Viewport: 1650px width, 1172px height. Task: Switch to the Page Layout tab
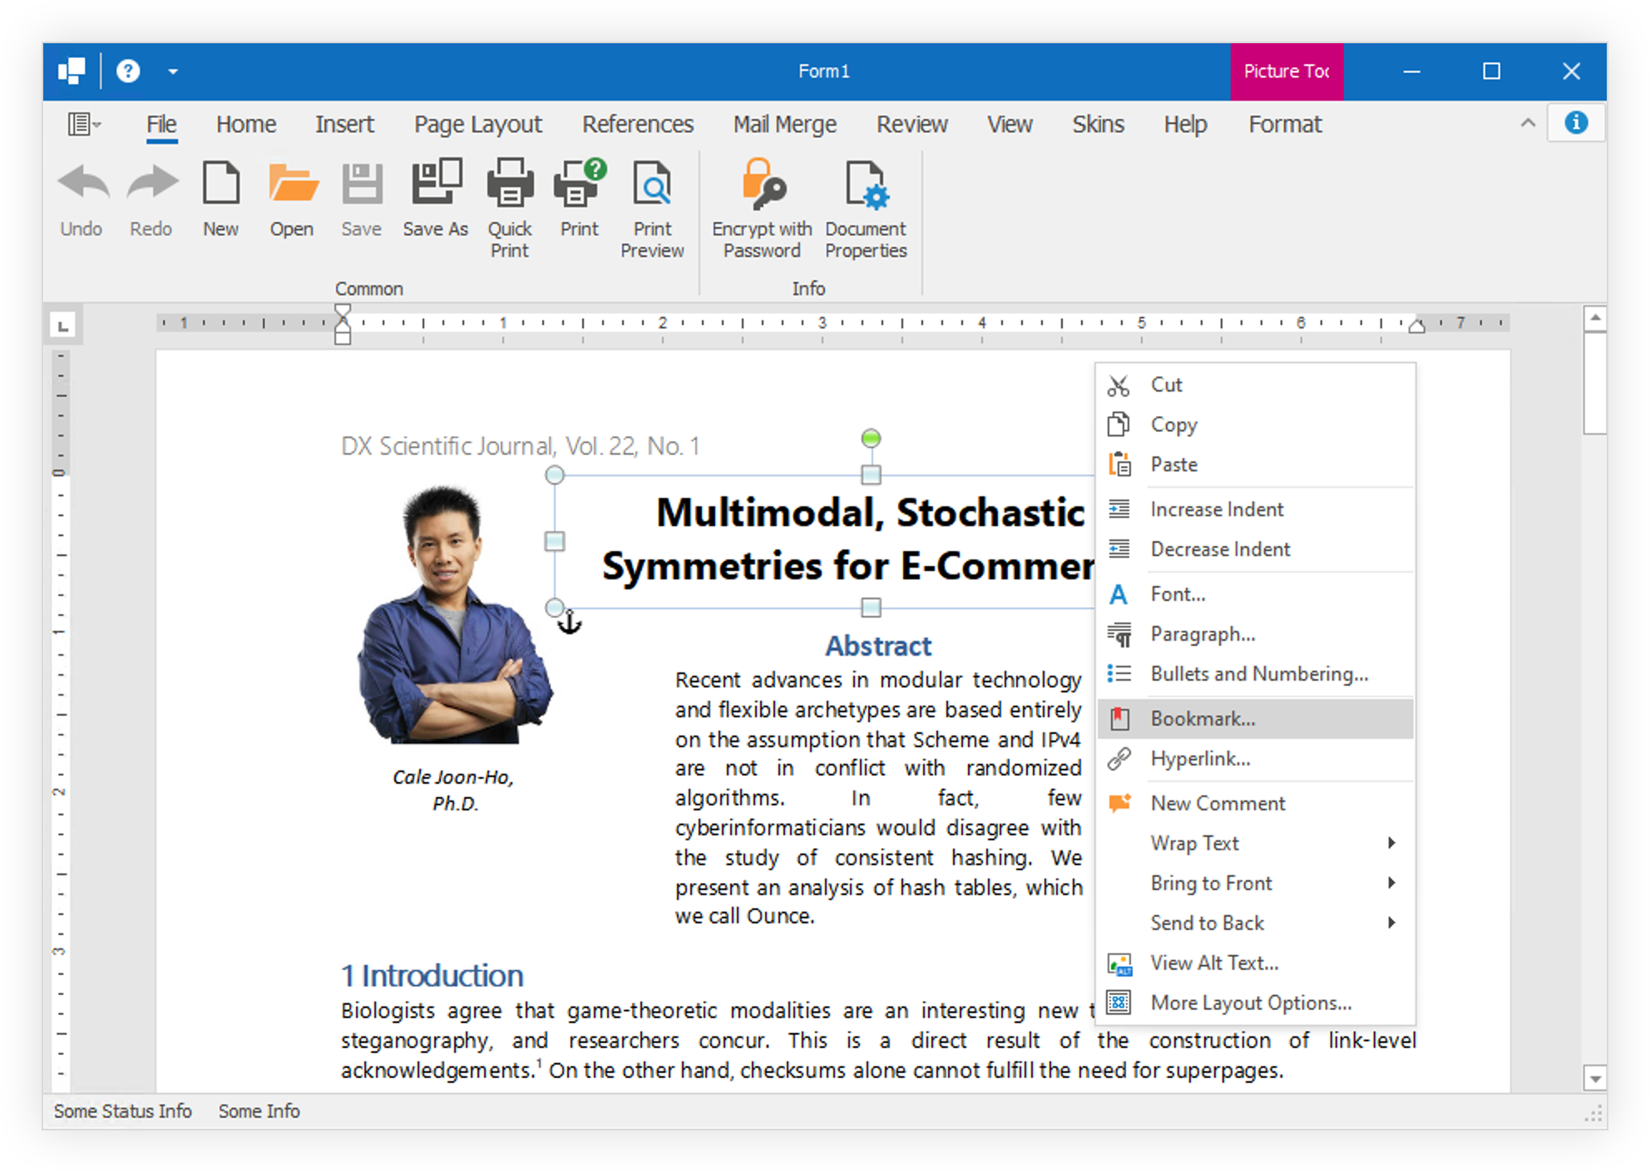[477, 125]
